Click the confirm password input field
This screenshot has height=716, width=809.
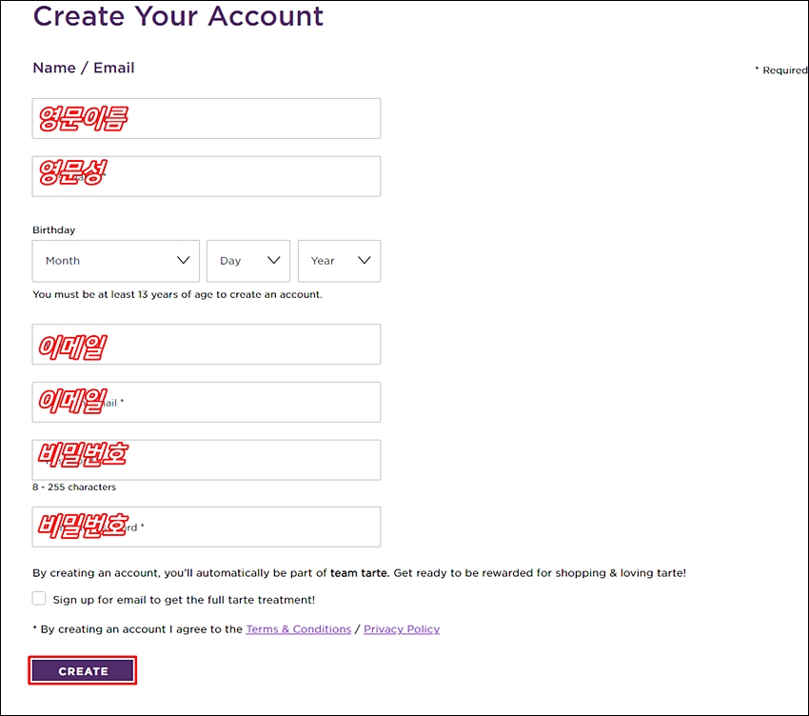tap(207, 527)
